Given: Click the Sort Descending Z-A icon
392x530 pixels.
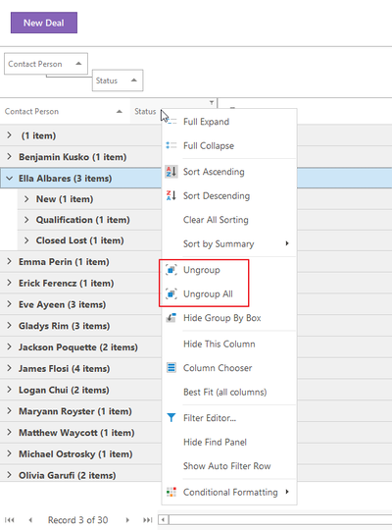Looking at the screenshot, I should coord(171,195).
